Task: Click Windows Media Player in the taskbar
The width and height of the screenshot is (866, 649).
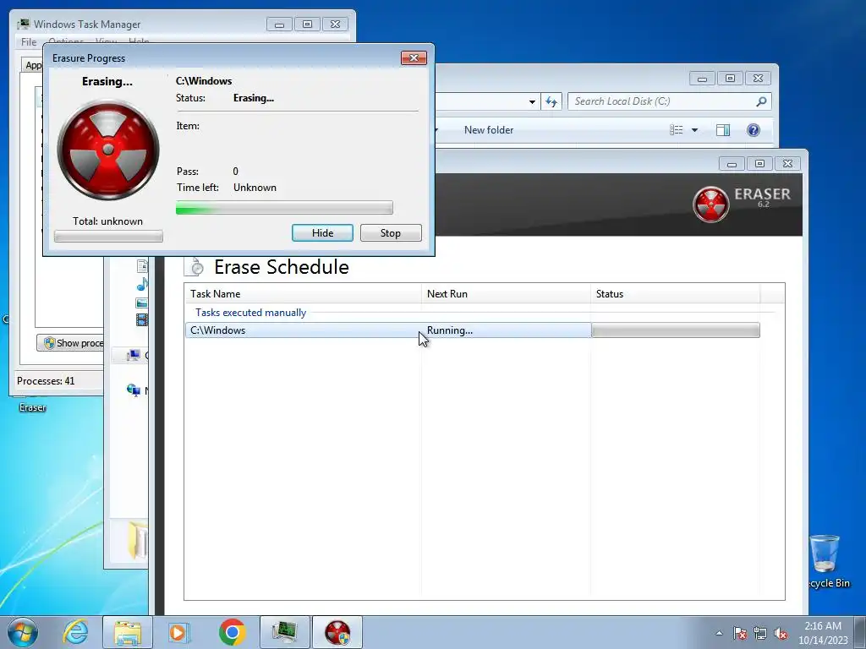Action: pyautogui.click(x=178, y=632)
